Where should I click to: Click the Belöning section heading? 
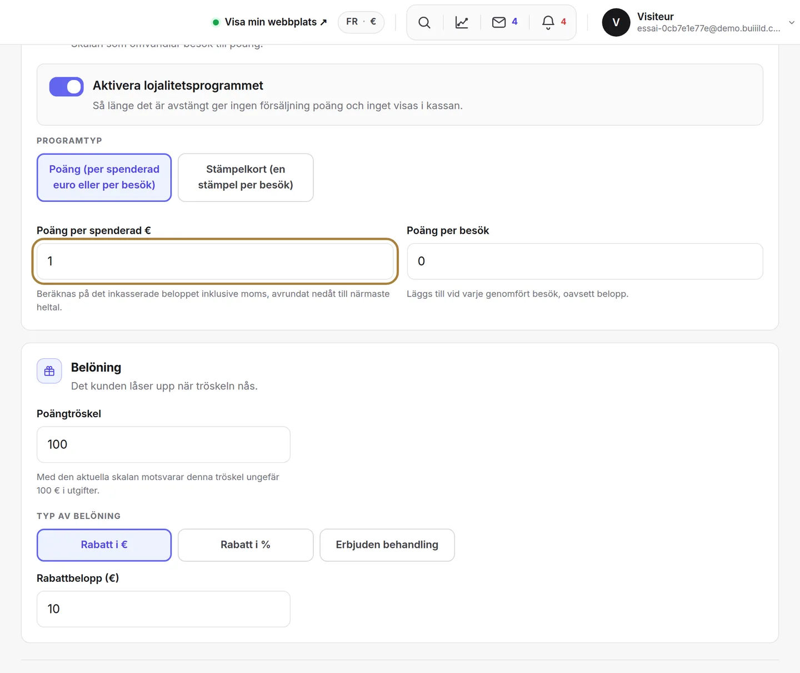click(96, 368)
